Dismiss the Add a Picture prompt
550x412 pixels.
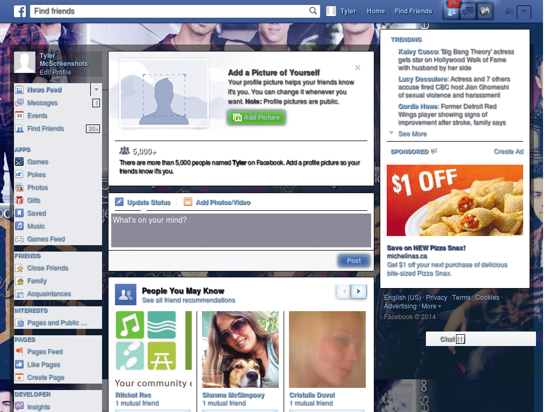tap(357, 68)
